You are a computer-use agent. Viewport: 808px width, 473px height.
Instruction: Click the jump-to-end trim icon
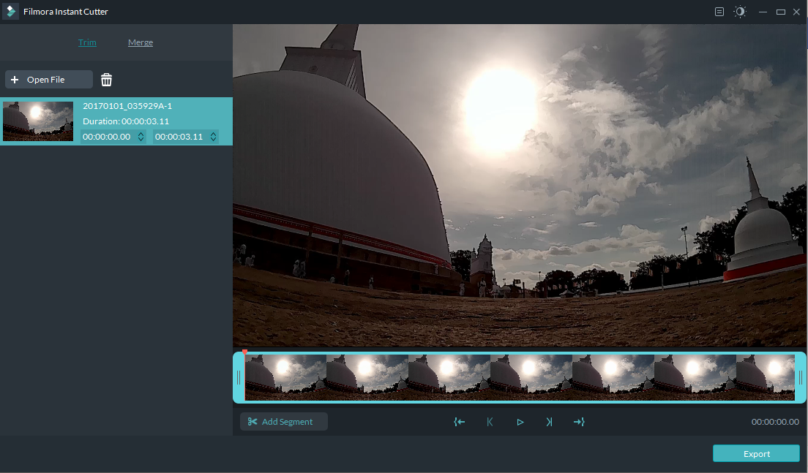click(580, 422)
